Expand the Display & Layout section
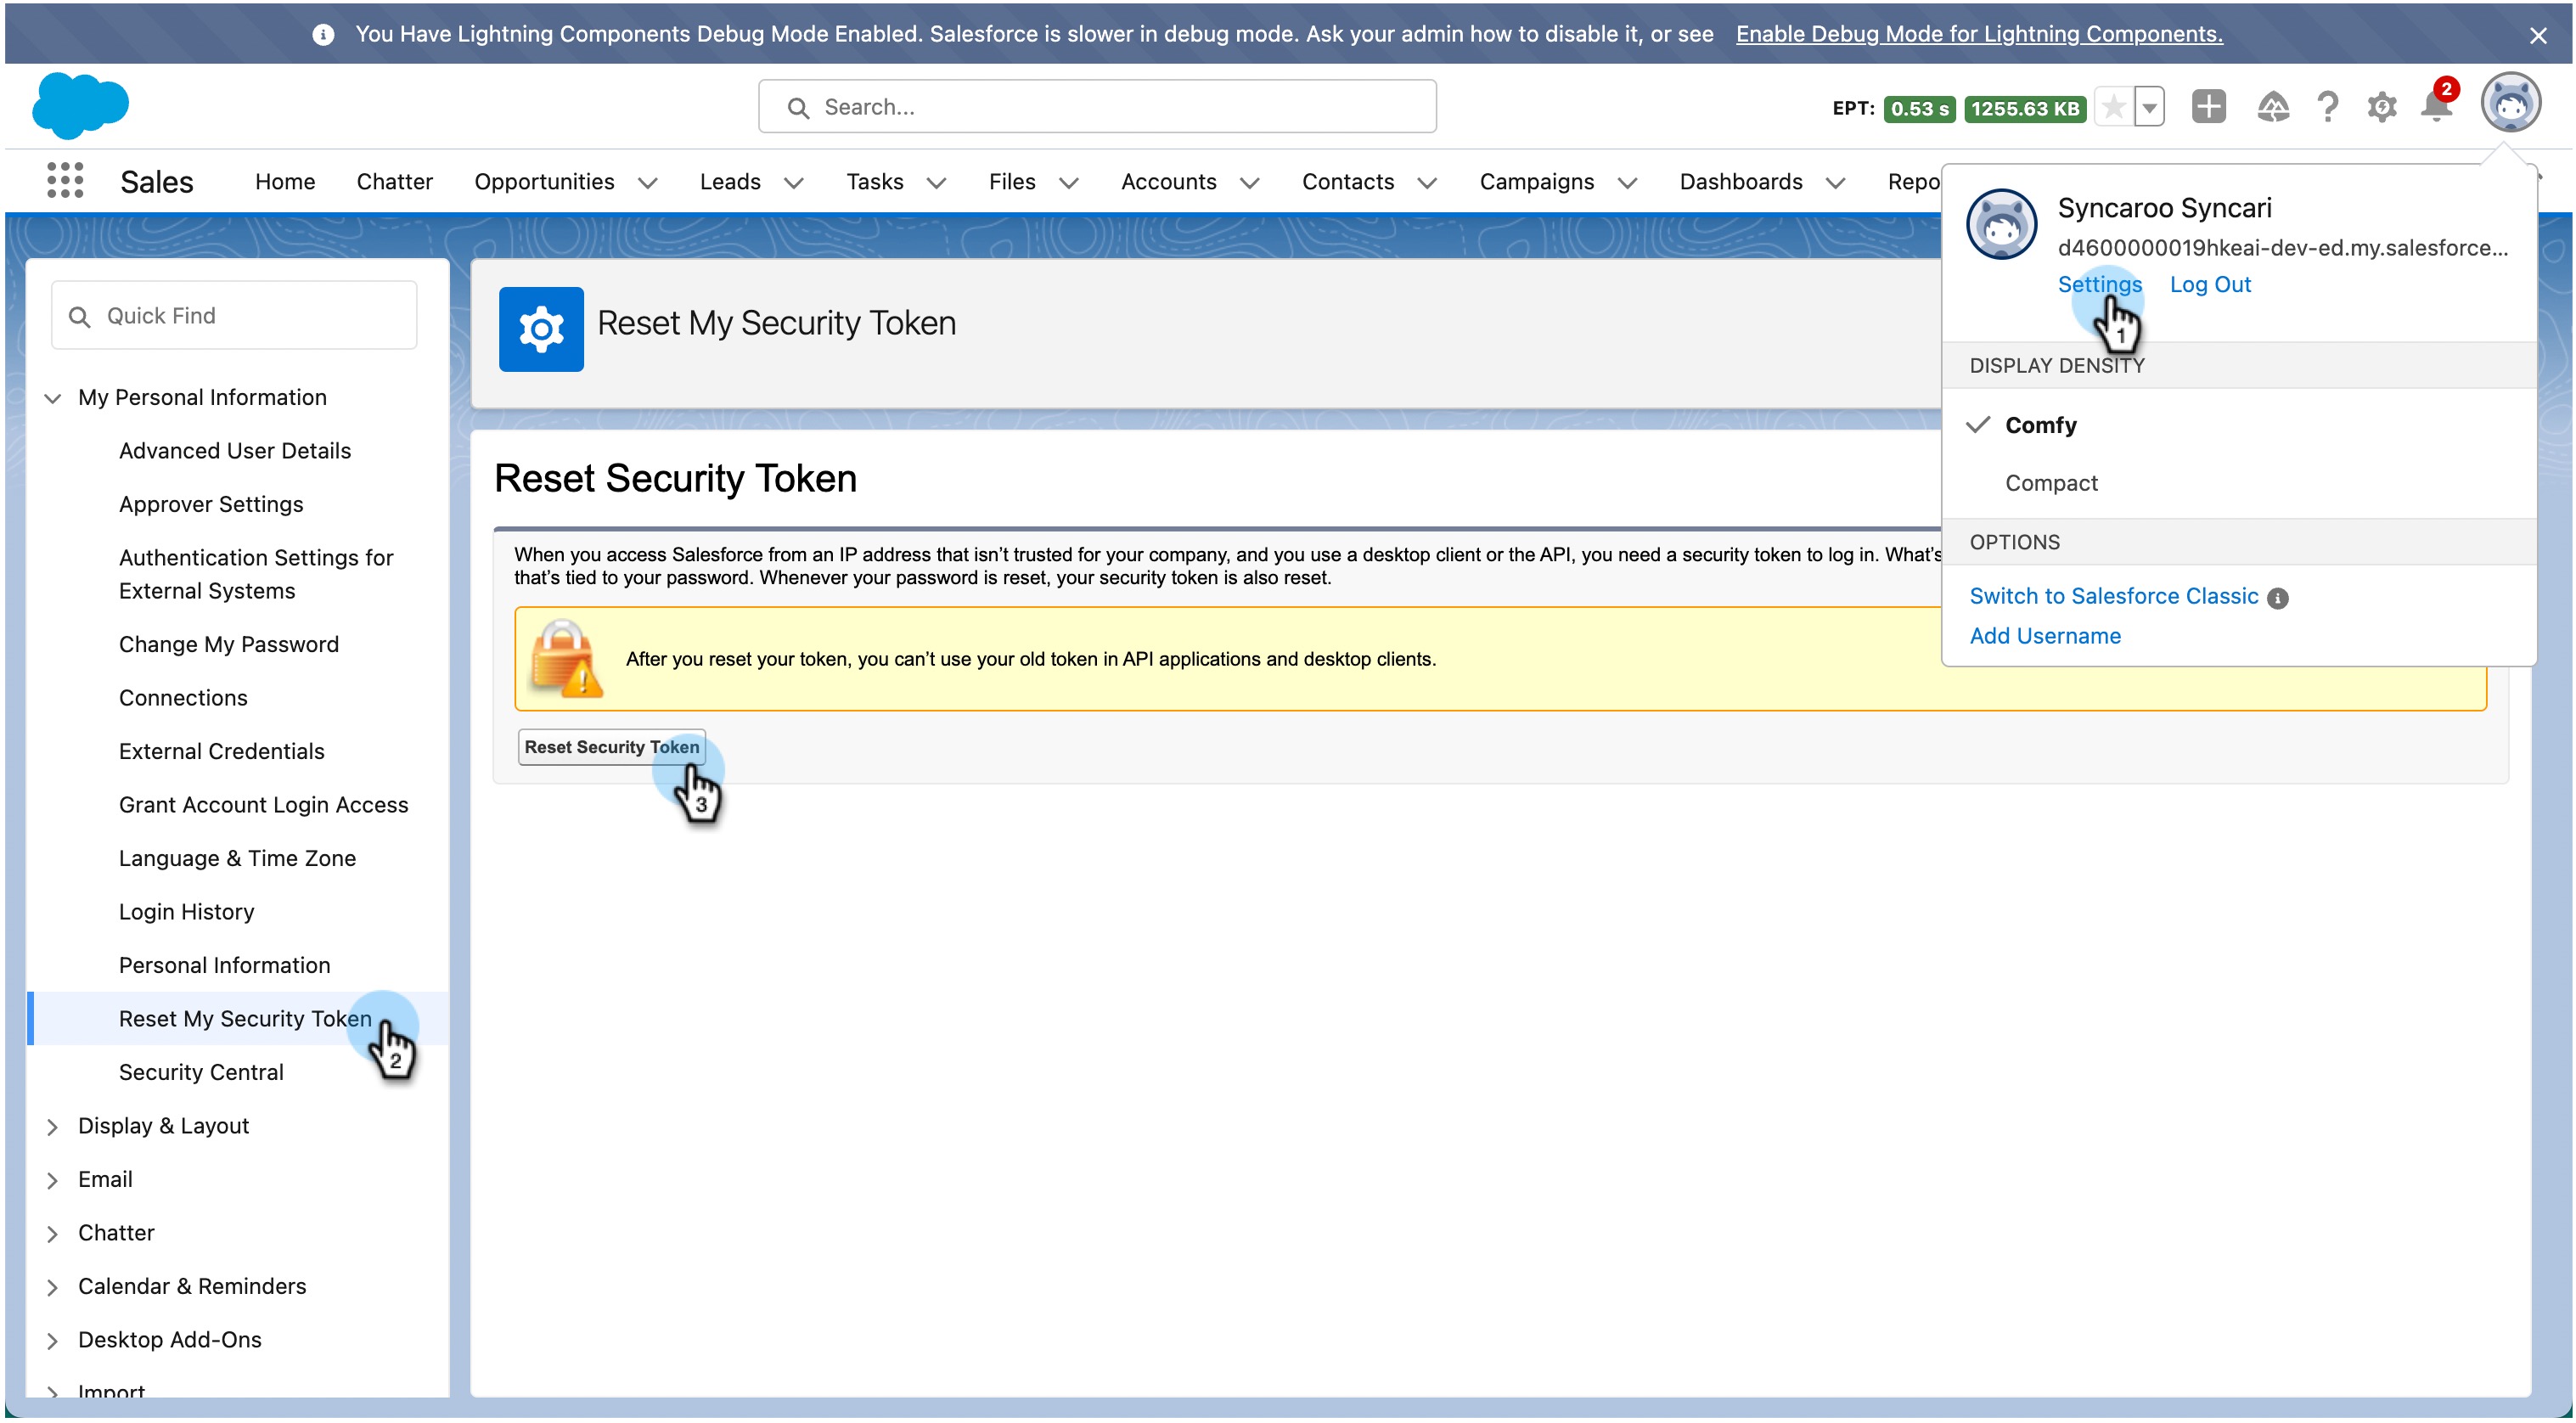Screen dimensions: 2576x1423 pyautogui.click(x=53, y=1126)
